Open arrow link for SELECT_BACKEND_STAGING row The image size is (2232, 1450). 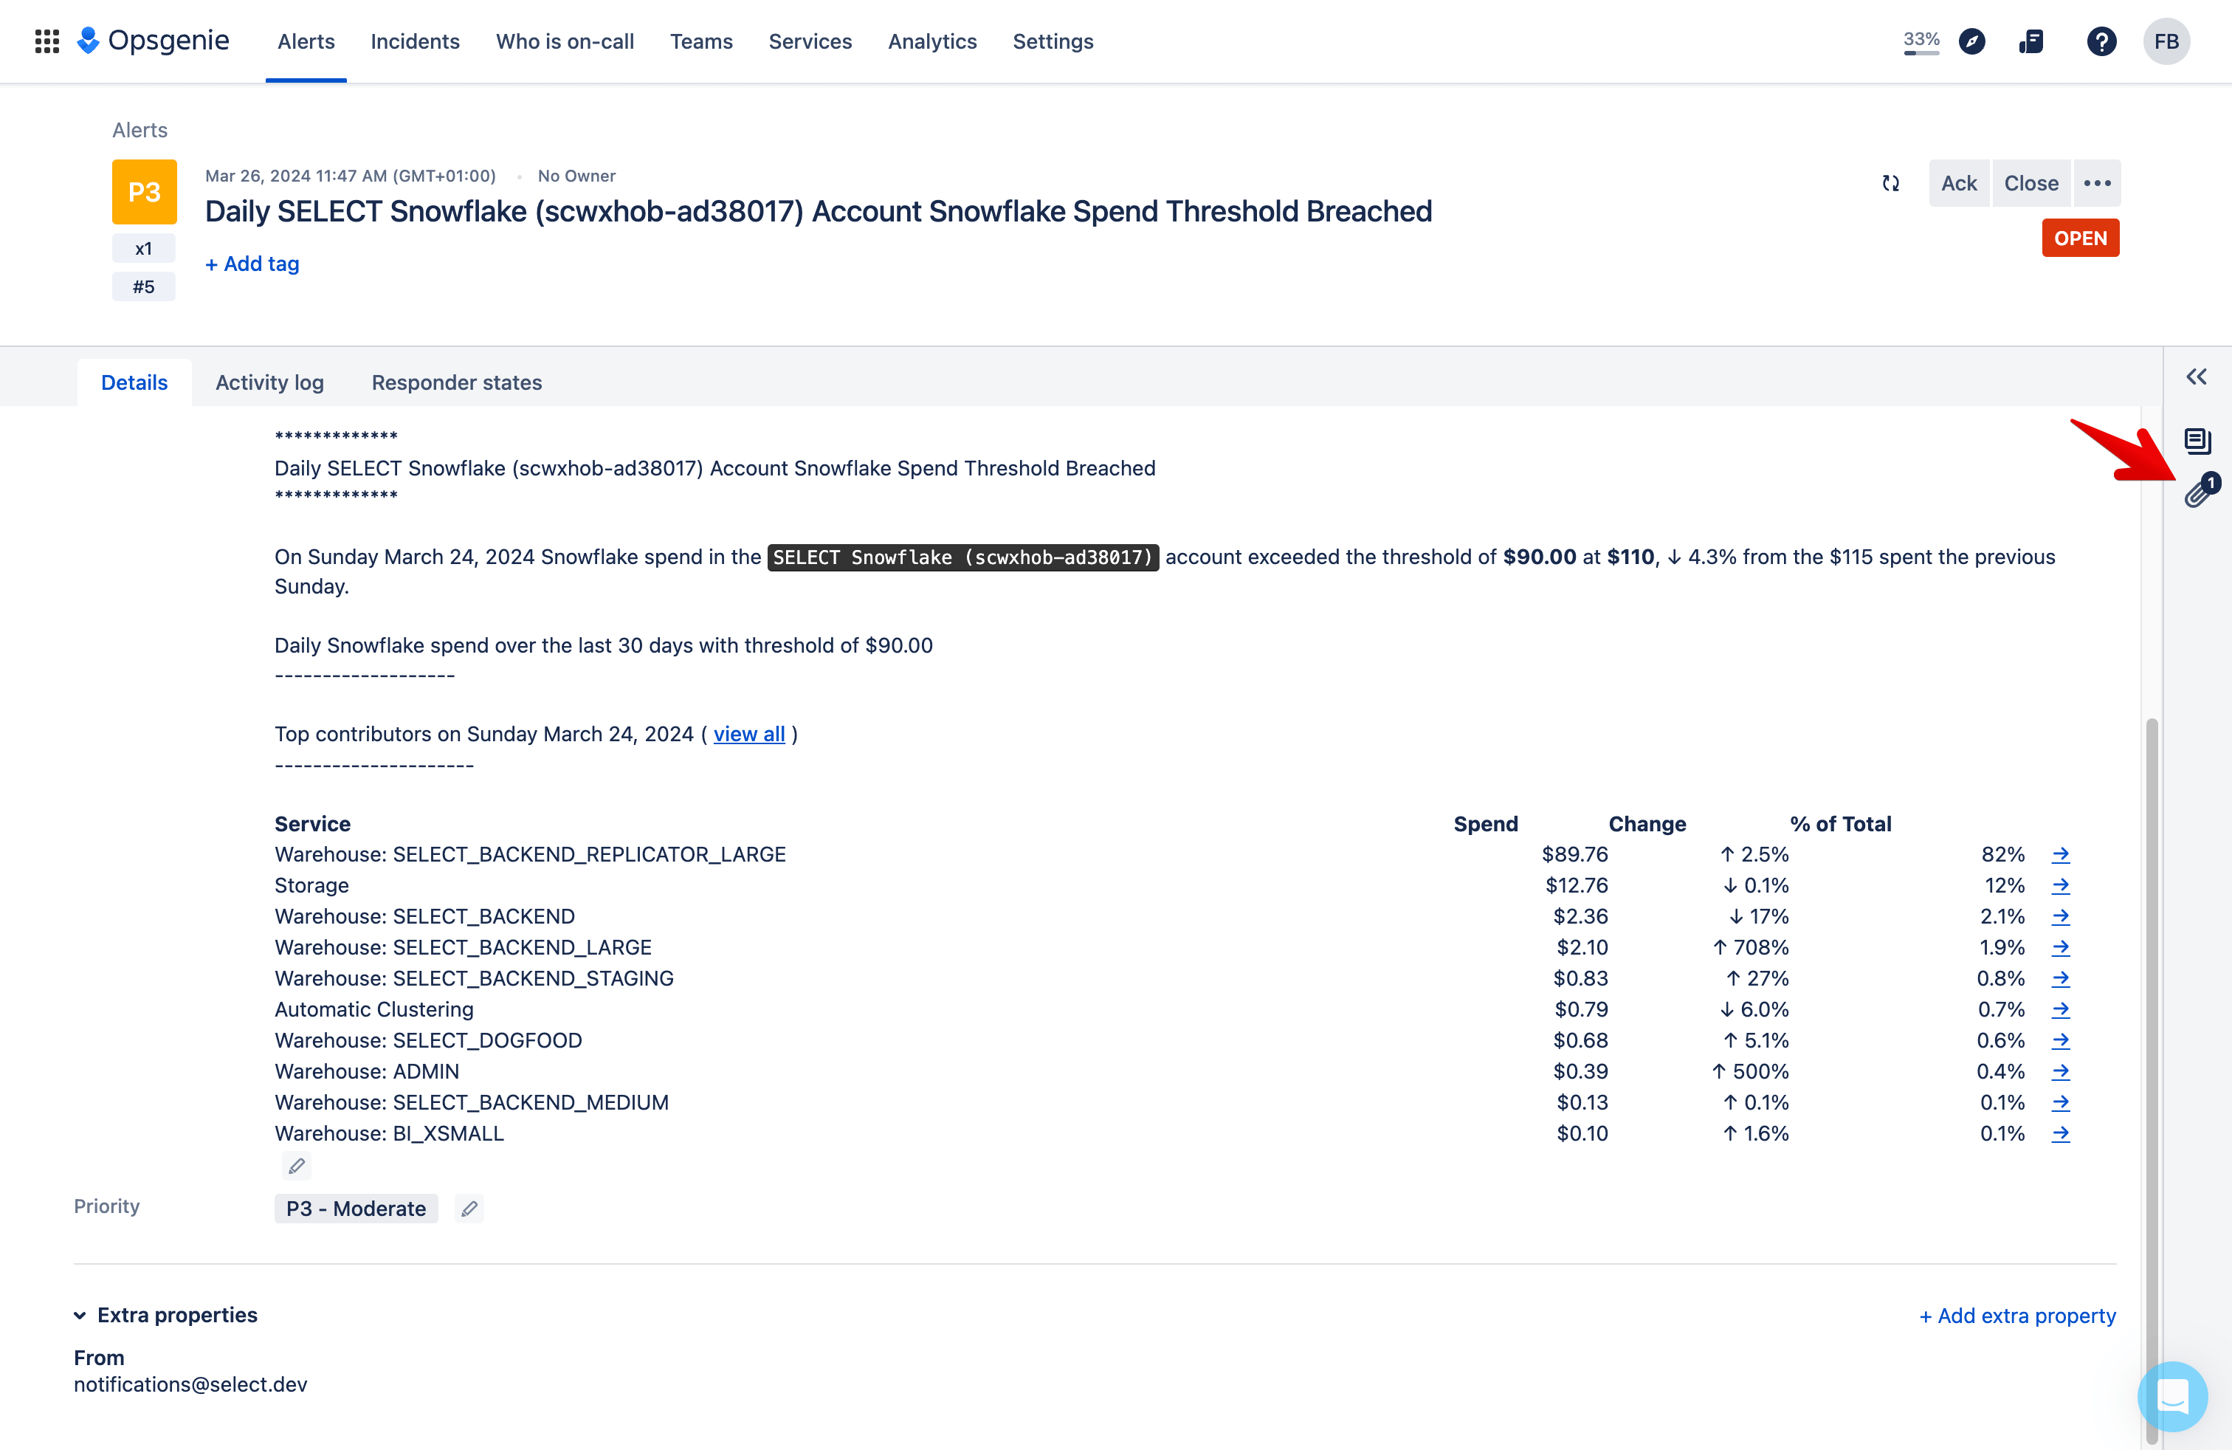pyautogui.click(x=2060, y=978)
